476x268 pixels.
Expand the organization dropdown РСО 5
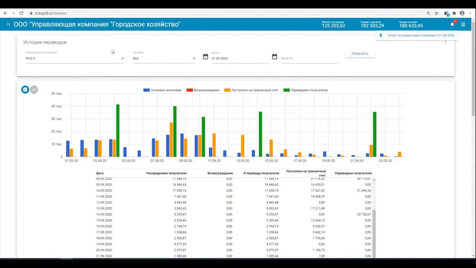pos(75,58)
